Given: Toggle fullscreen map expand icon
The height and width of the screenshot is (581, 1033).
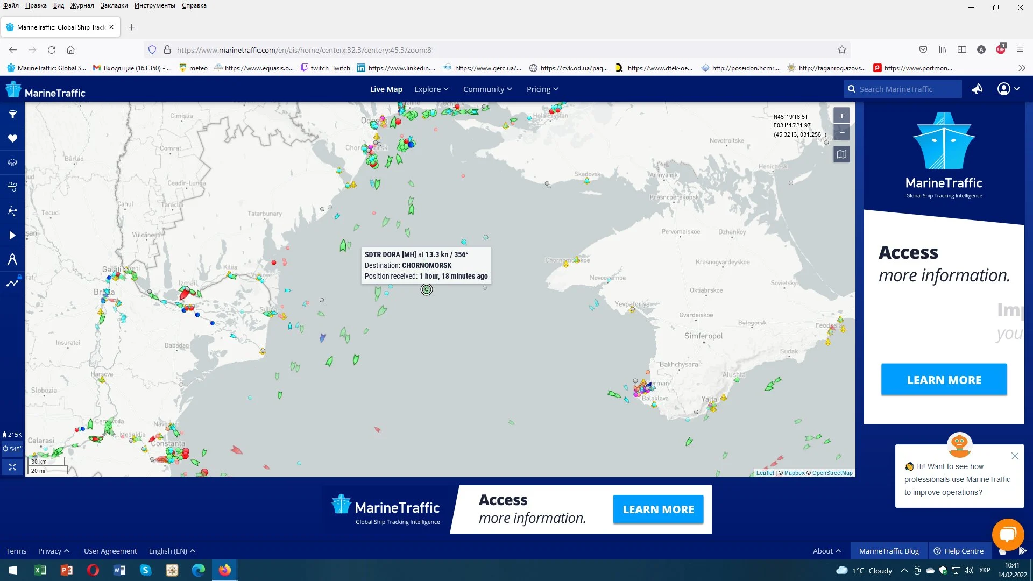Looking at the screenshot, I should 12,467.
